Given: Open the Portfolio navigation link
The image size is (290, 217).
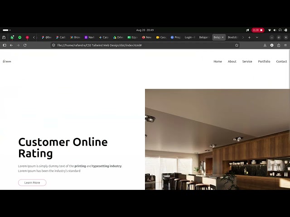Looking at the screenshot, I should tap(264, 61).
